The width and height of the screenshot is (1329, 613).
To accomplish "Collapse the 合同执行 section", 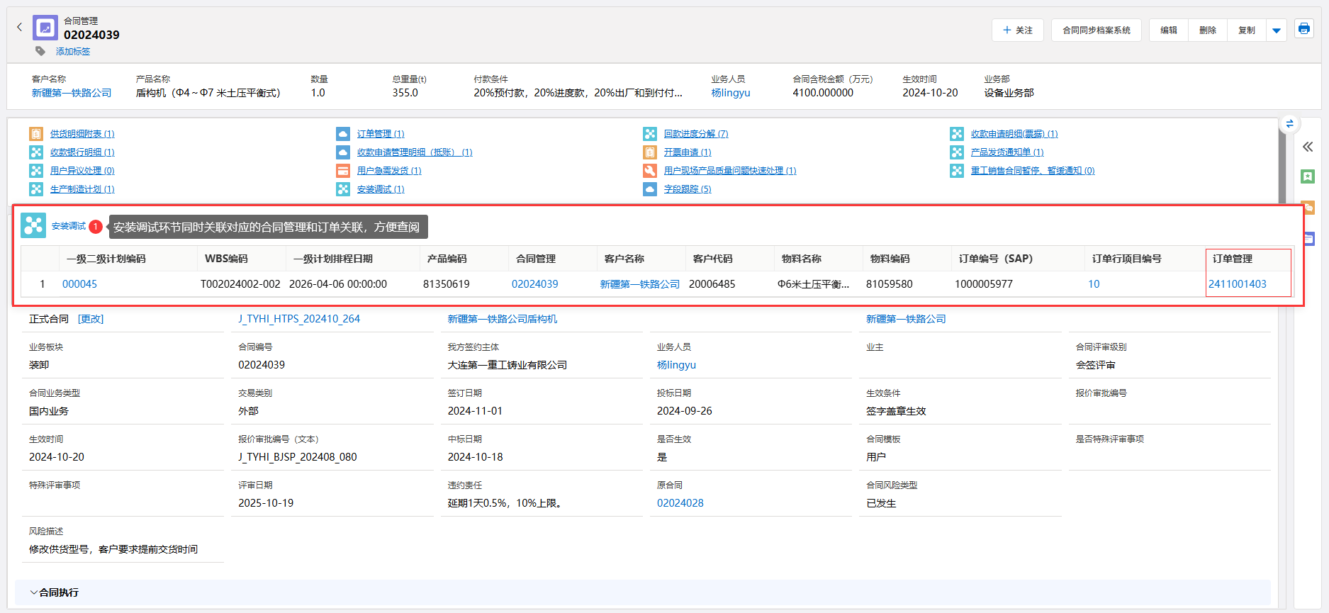I will coord(34,592).
